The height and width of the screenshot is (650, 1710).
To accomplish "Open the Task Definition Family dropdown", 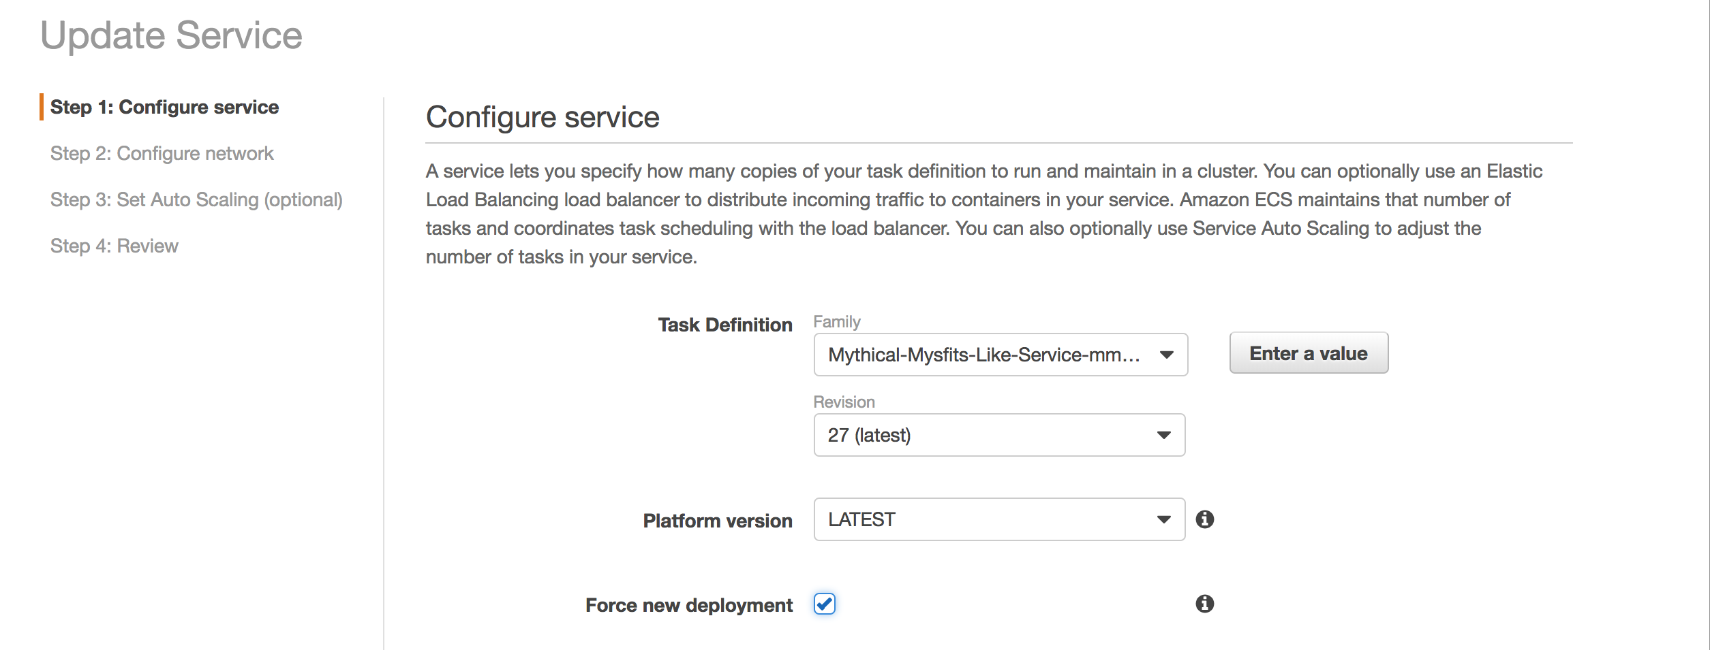I will [1001, 355].
